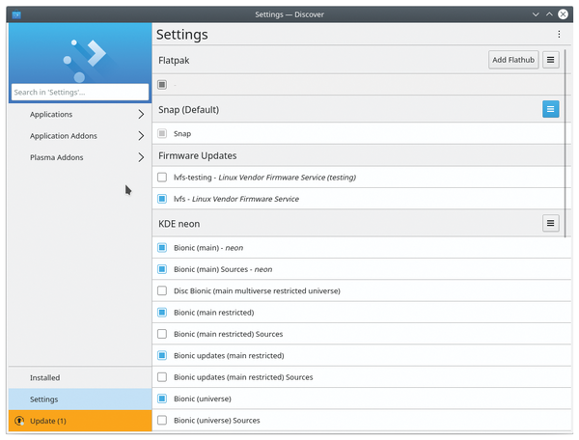579x440 pixels.
Task: Toggle the unnamed Flatpak source checkbox
Action: [x=162, y=85]
